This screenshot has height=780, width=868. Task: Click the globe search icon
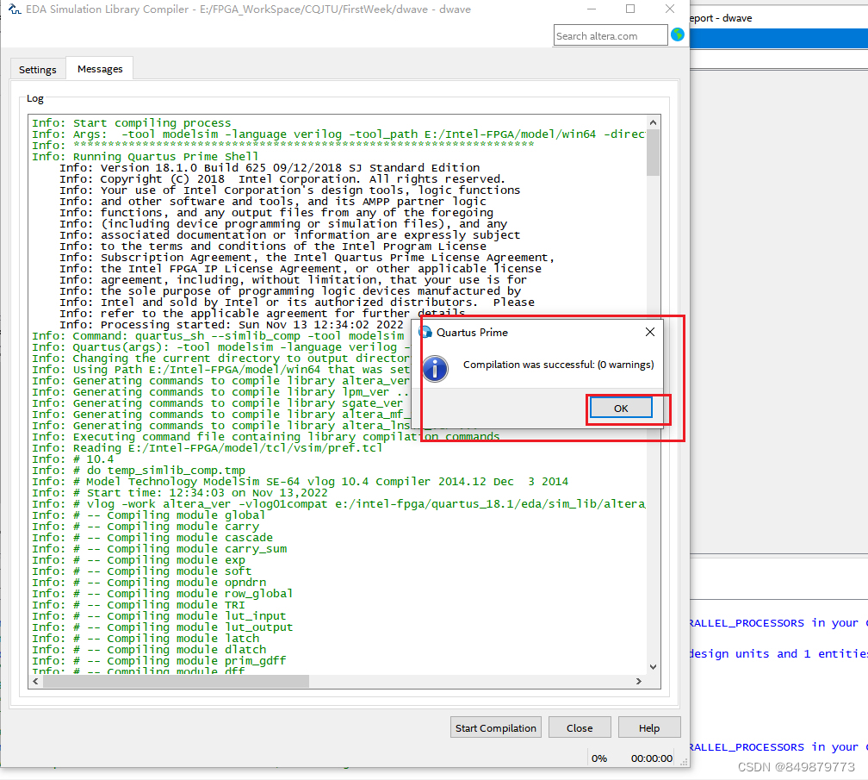[x=678, y=34]
